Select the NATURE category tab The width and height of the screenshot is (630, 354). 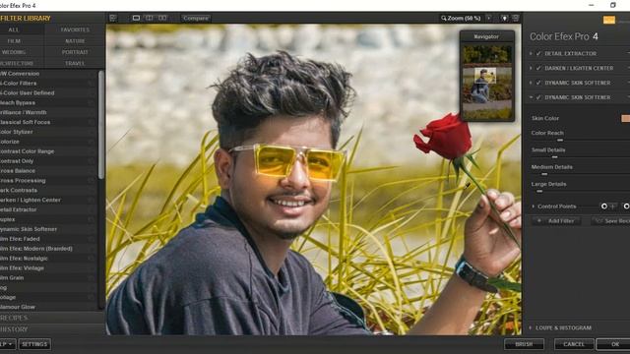(75, 41)
